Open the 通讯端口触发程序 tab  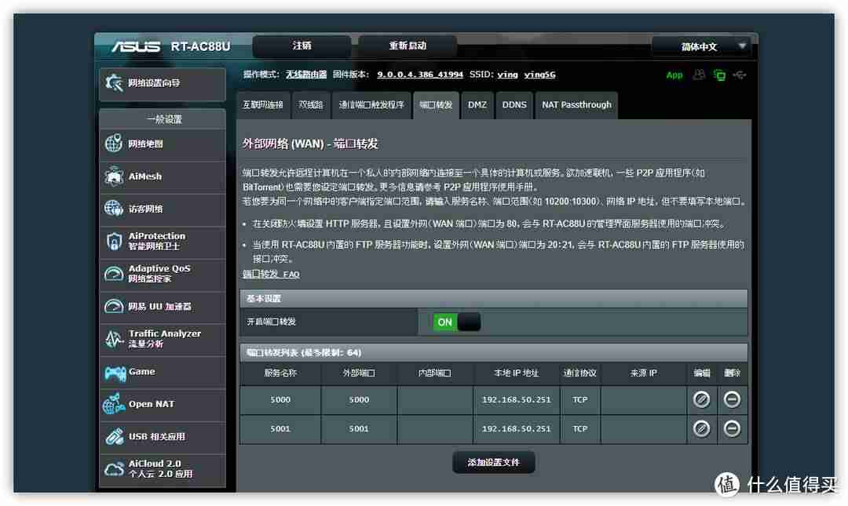pos(371,105)
